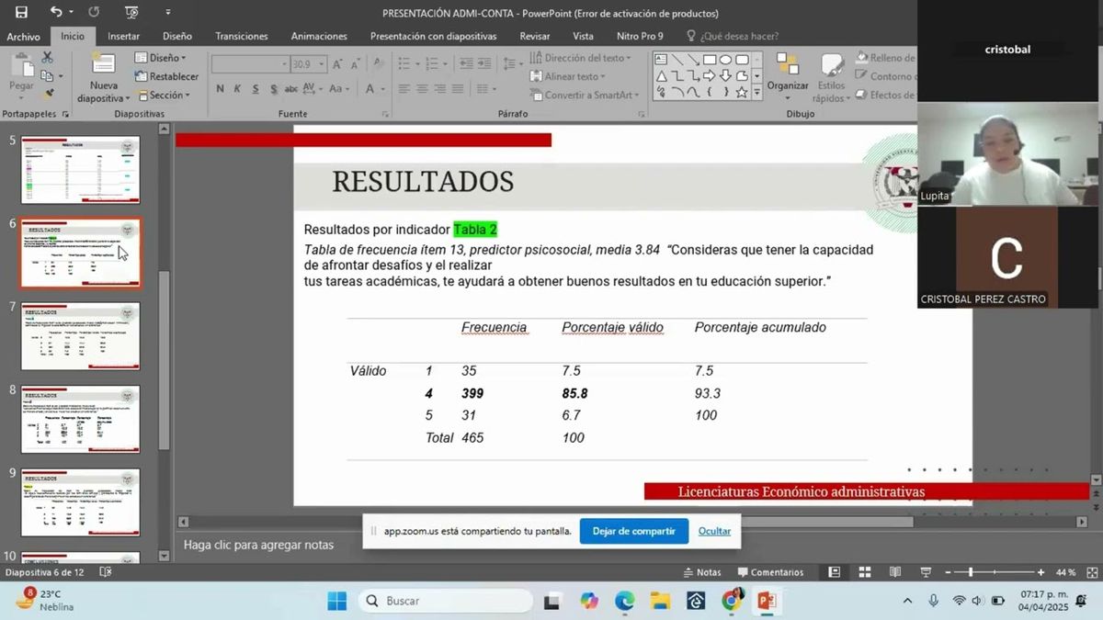Open the font color dropdown arrow
1103x620 pixels.
point(382,89)
